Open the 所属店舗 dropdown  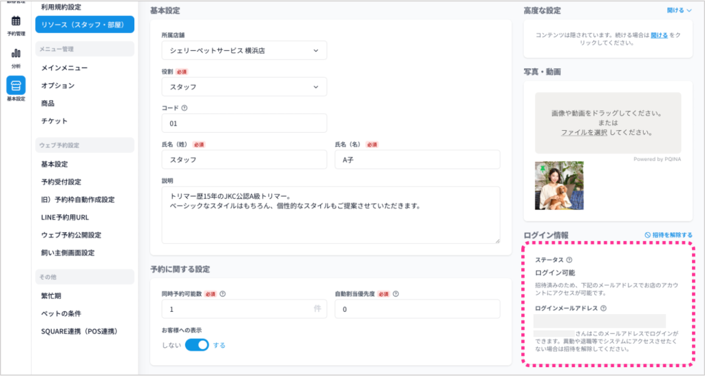(x=244, y=50)
